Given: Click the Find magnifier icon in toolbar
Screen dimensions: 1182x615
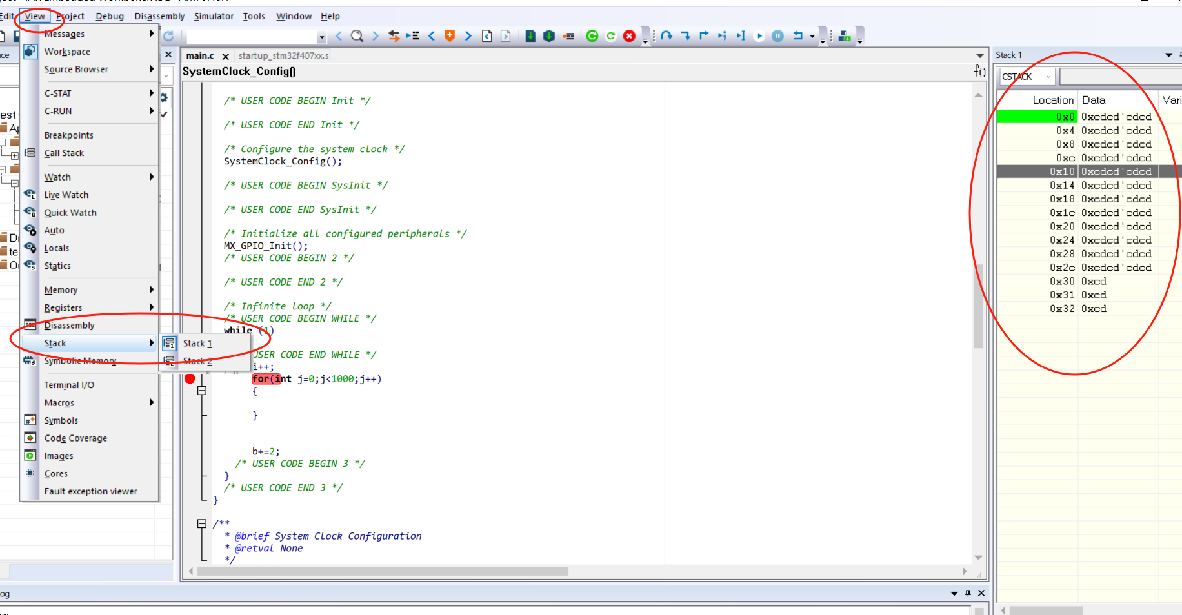Looking at the screenshot, I should pos(357,36).
